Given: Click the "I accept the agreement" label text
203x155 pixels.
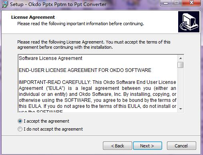Looking at the screenshot, I should (46, 121).
